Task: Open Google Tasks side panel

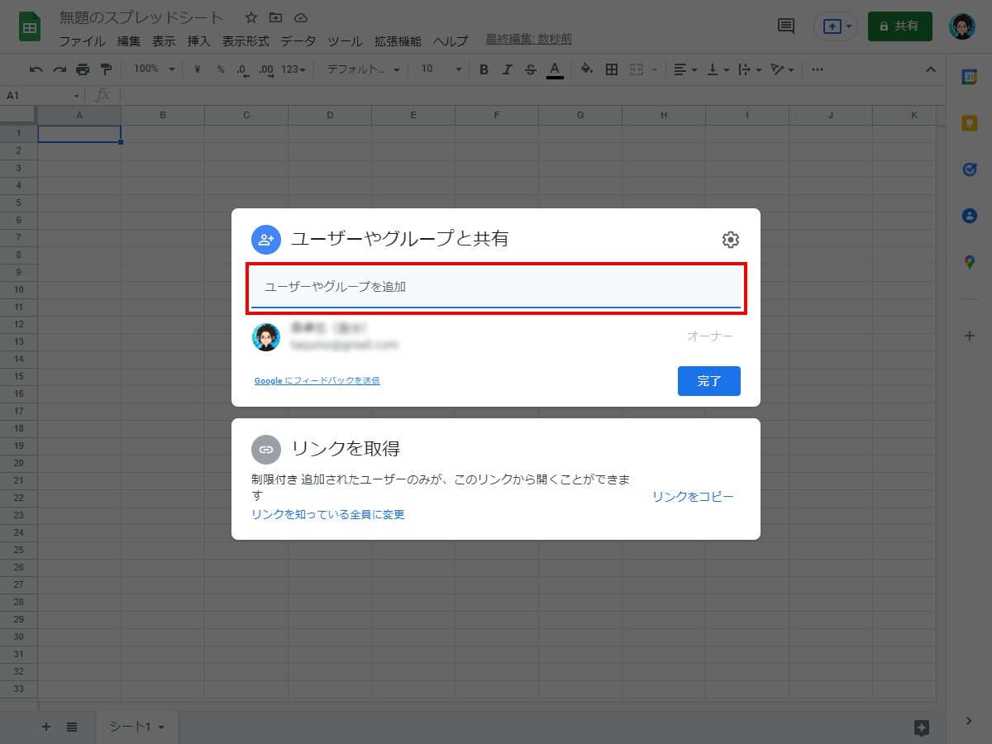Action: 969,169
